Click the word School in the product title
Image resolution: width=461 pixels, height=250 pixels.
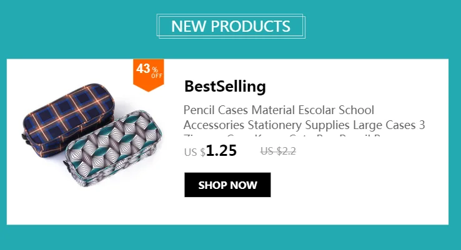(x=356, y=110)
